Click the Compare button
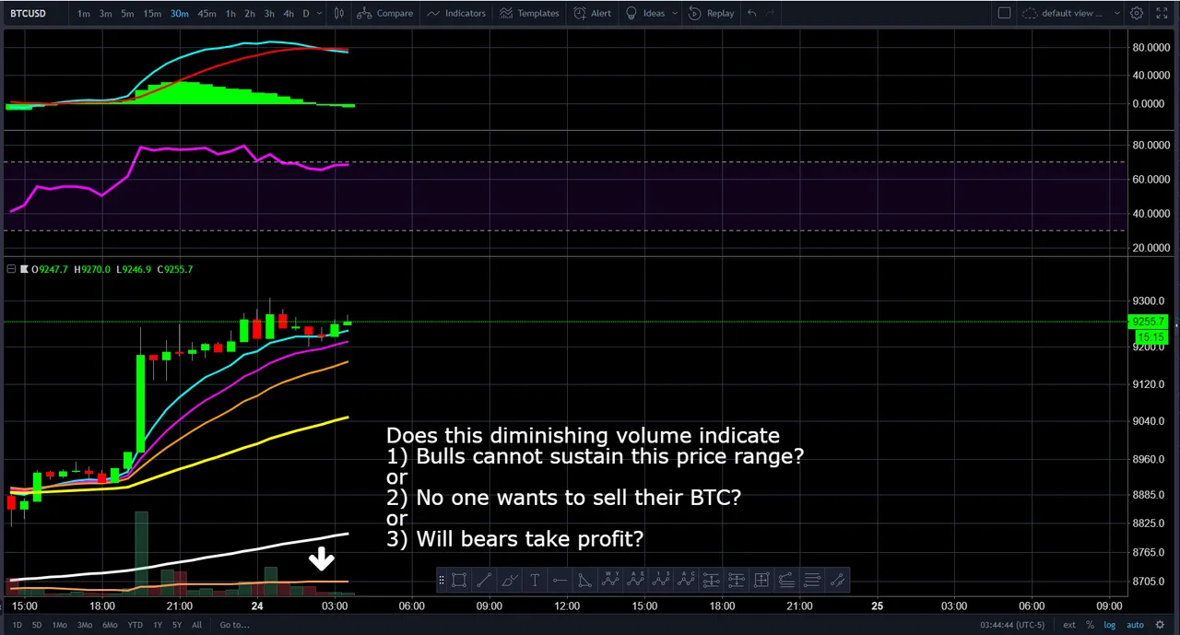 coord(385,13)
